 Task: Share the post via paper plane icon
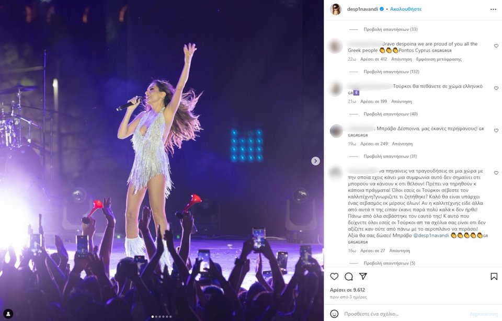tap(363, 276)
